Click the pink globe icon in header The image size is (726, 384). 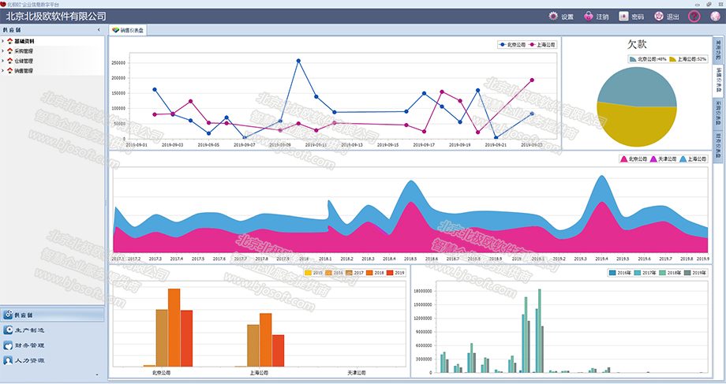point(716,17)
